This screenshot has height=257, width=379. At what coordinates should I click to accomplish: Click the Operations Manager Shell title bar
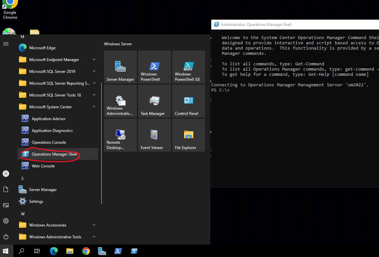(295, 25)
